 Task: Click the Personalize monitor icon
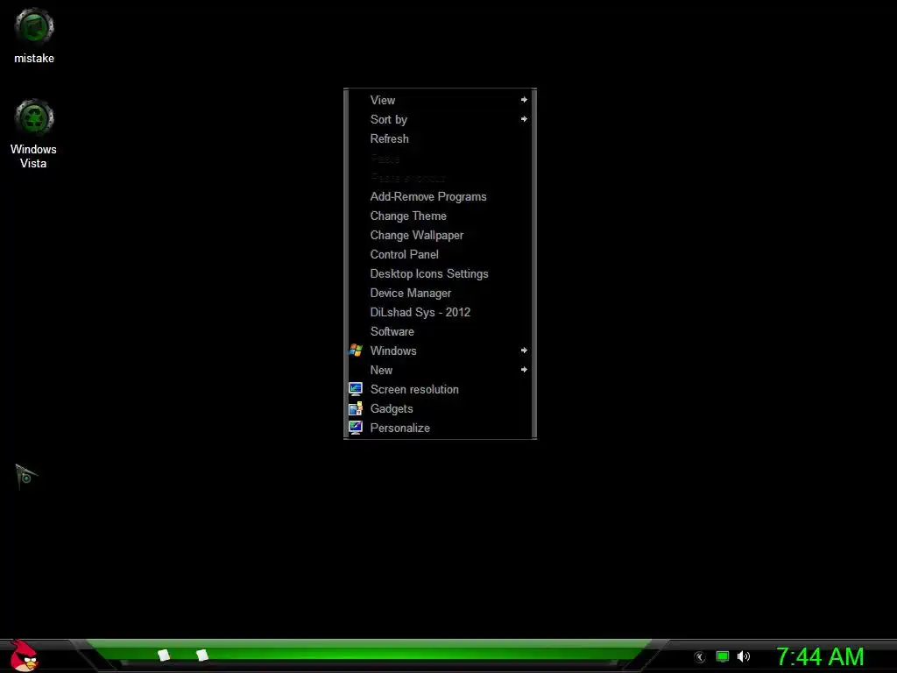[356, 428]
